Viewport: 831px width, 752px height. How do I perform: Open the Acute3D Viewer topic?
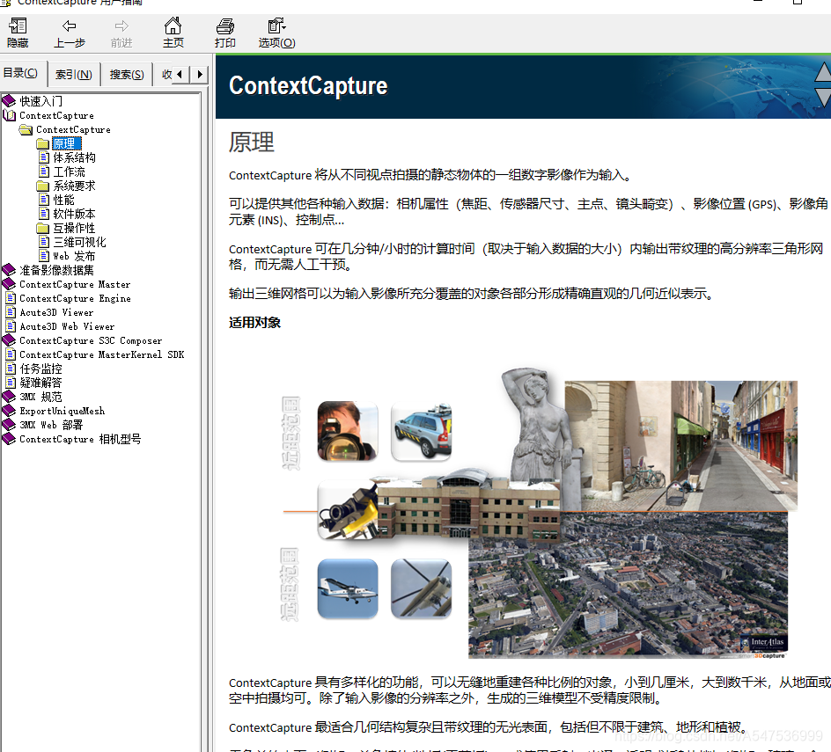(x=56, y=312)
